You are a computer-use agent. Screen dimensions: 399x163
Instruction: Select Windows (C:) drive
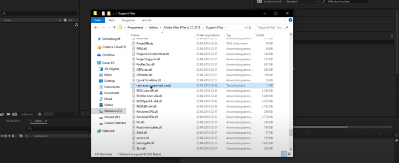coord(113,111)
